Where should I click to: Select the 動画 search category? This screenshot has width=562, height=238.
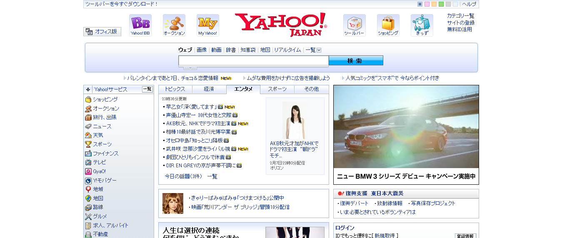(x=216, y=50)
